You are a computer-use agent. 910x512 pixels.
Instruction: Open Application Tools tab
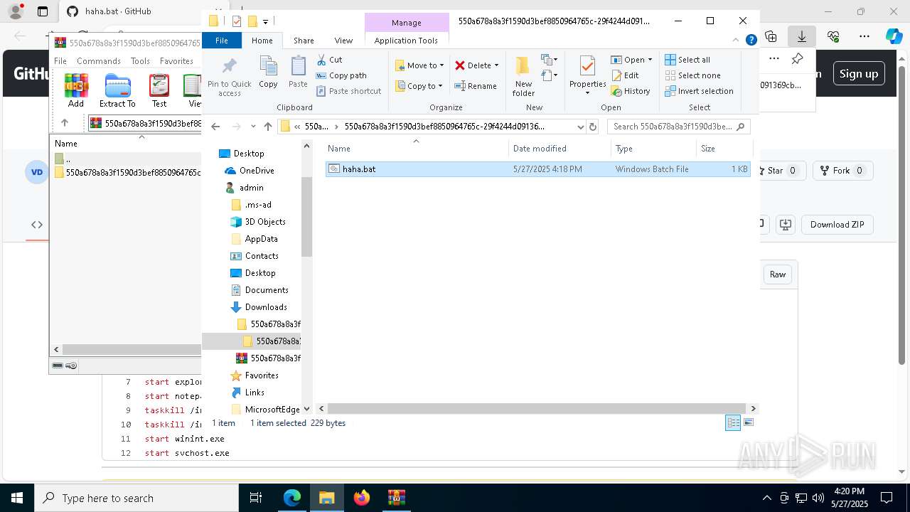(x=406, y=41)
